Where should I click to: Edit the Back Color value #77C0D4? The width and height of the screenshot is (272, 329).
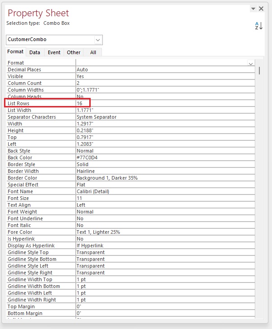165,158
